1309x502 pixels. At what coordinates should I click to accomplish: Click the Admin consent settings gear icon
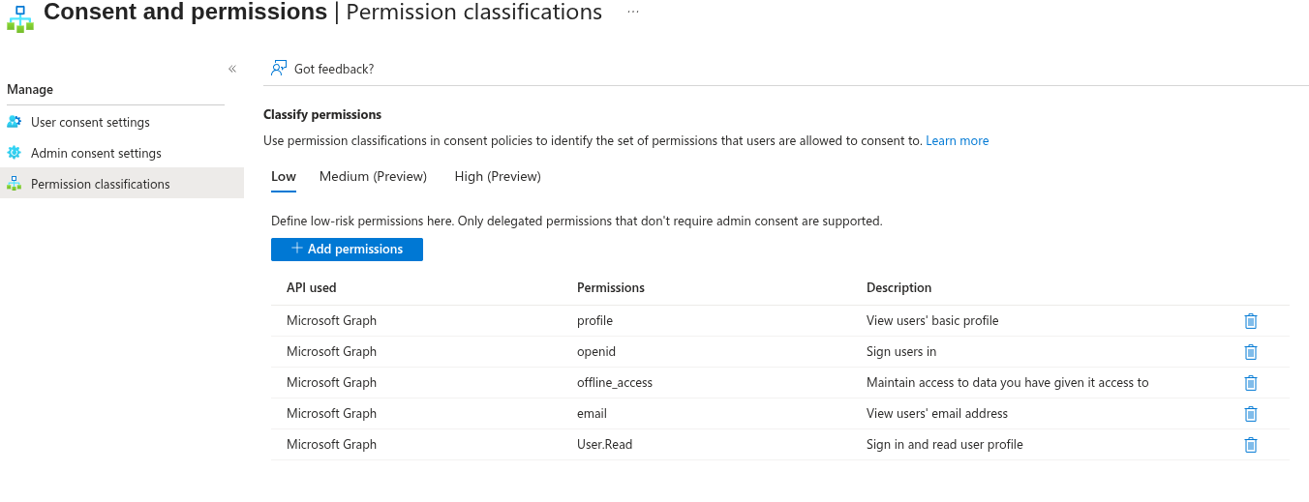pyautogui.click(x=14, y=153)
